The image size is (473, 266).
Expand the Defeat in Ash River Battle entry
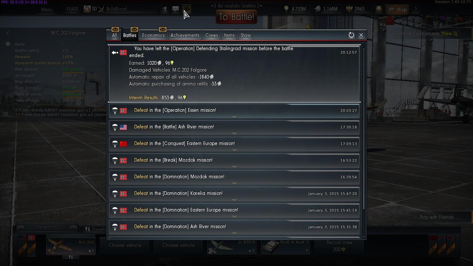[234, 127]
